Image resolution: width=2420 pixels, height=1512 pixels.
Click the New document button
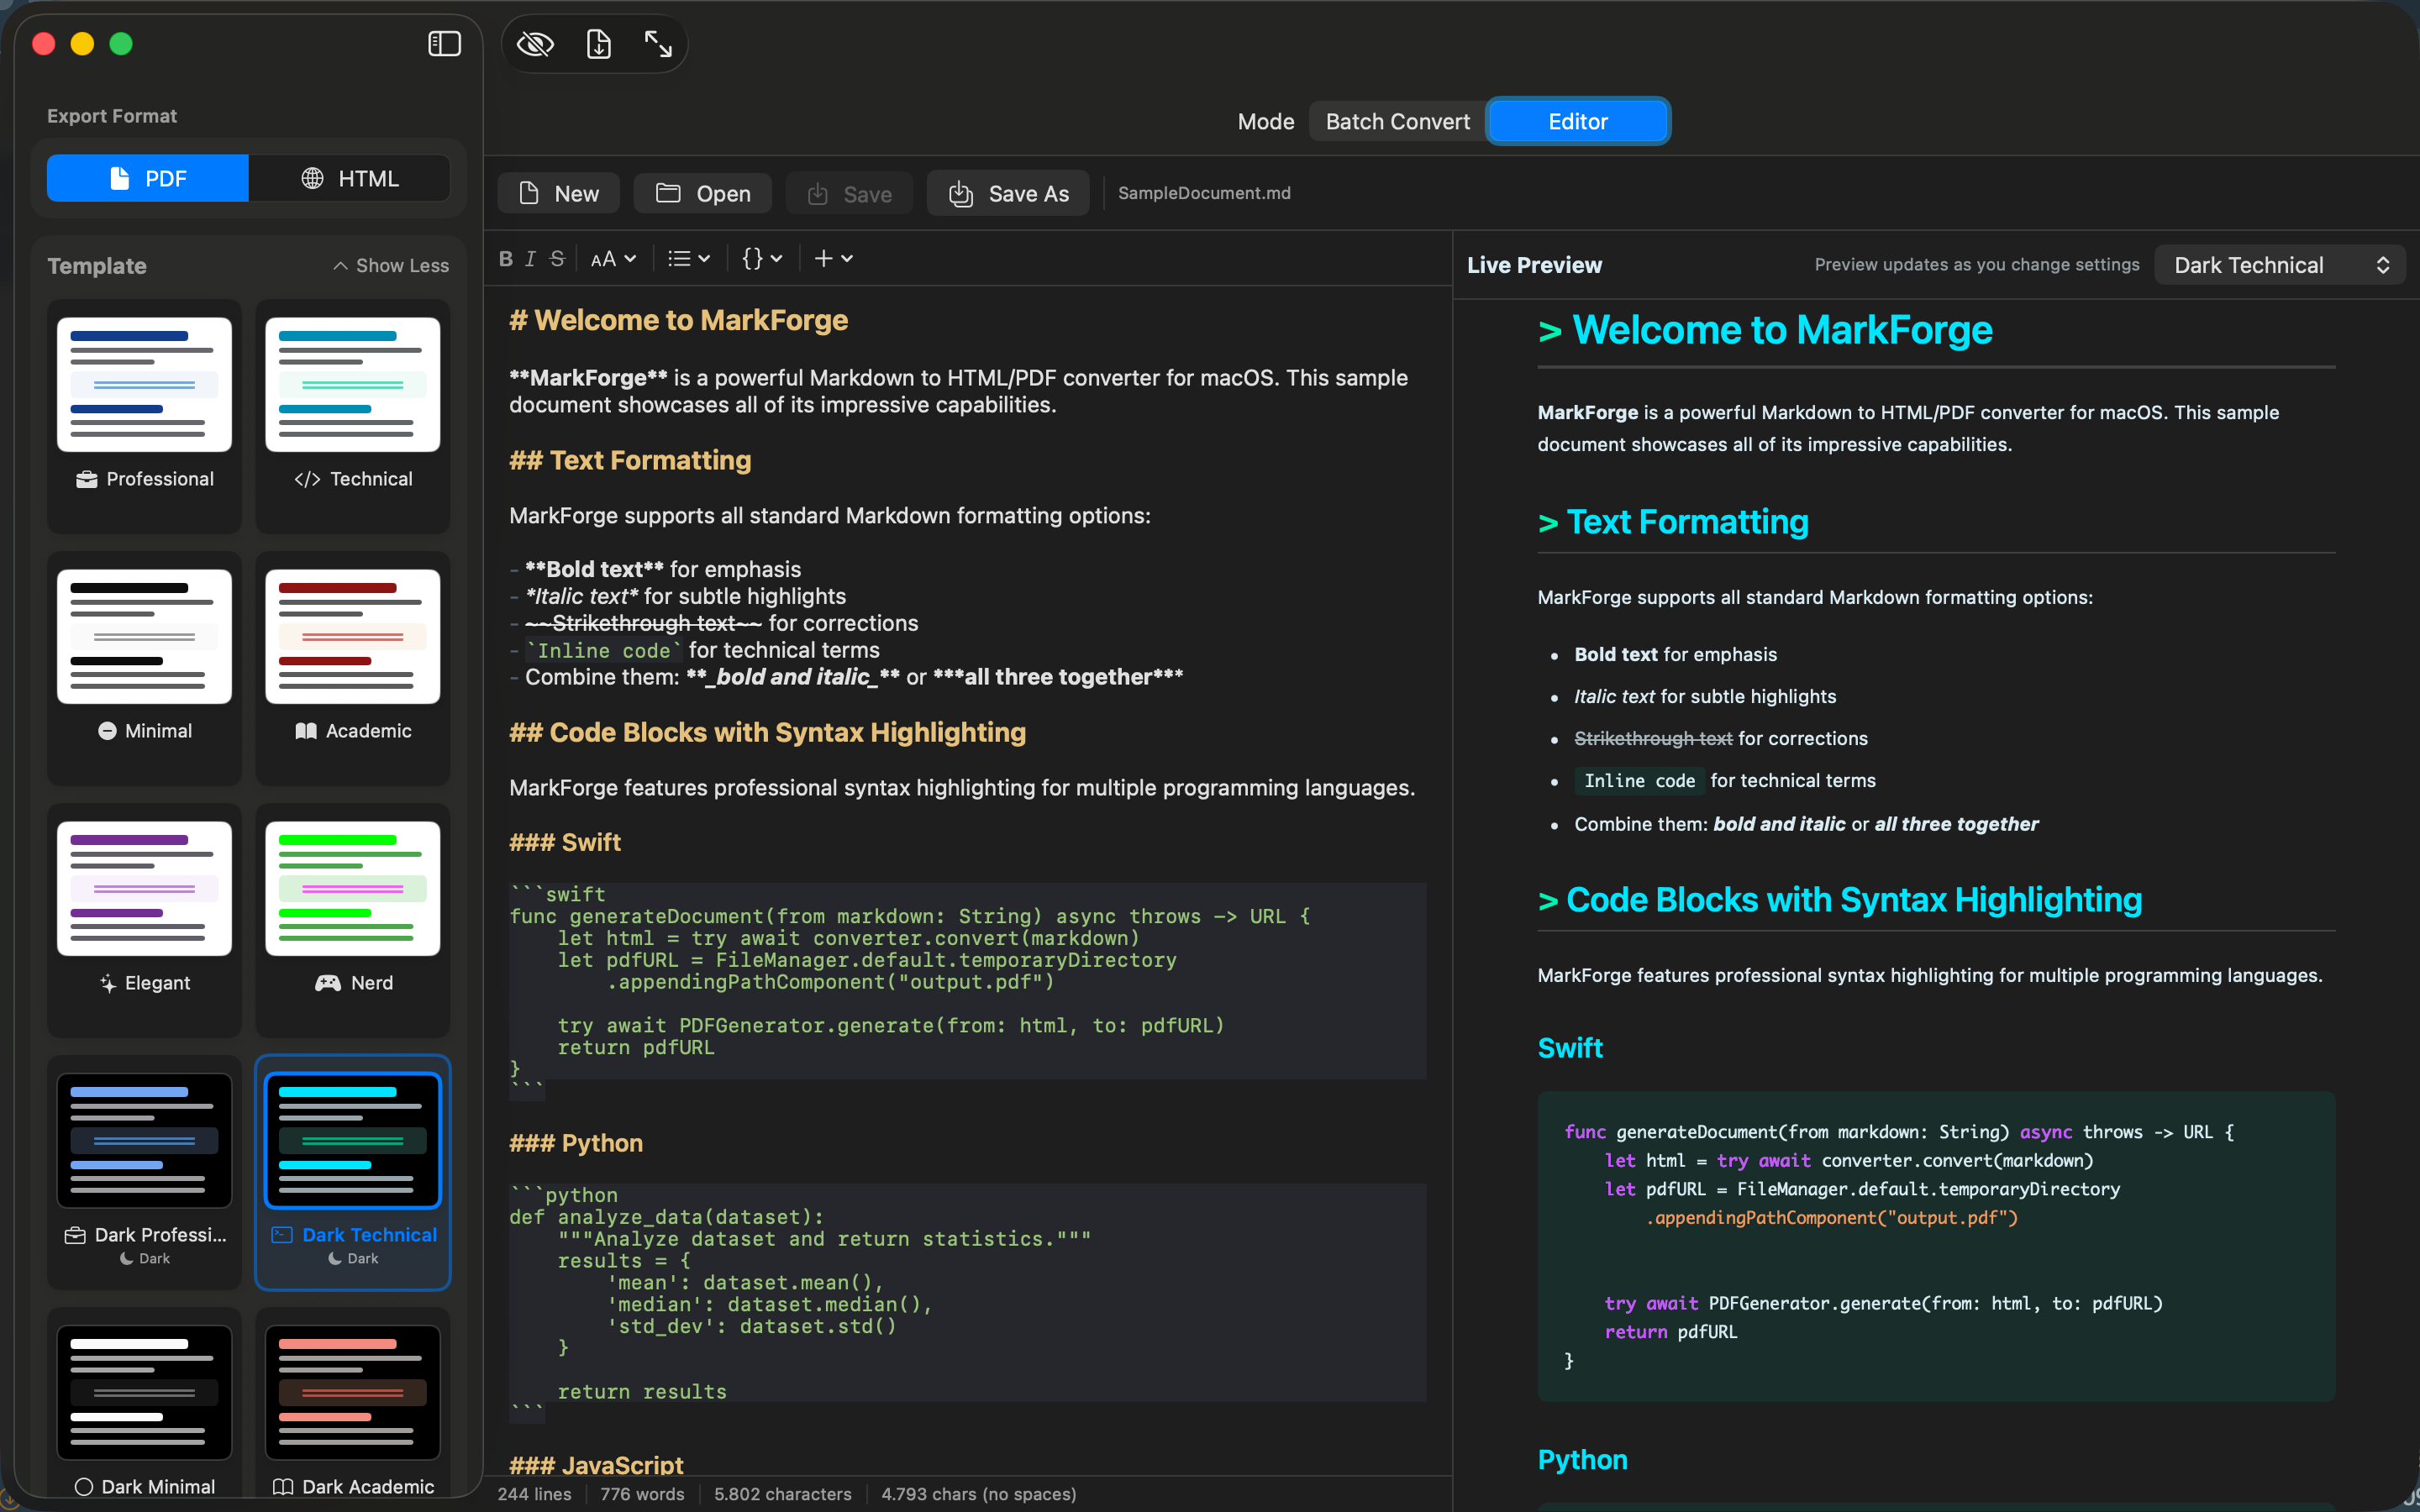559,194
